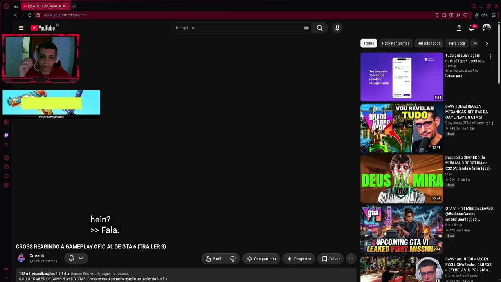The width and height of the screenshot is (501, 282).
Task: Open the ad blocker shield icon
Action: tap(451, 15)
